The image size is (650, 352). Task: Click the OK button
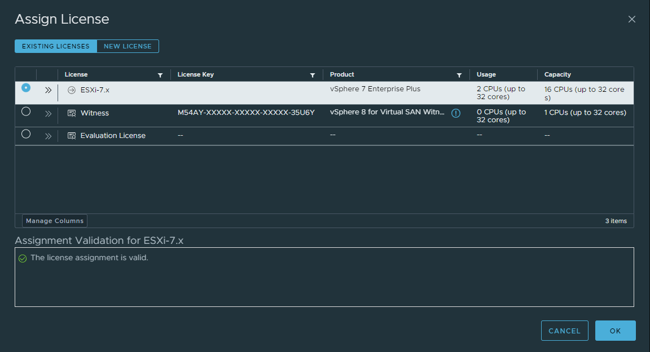(x=615, y=331)
